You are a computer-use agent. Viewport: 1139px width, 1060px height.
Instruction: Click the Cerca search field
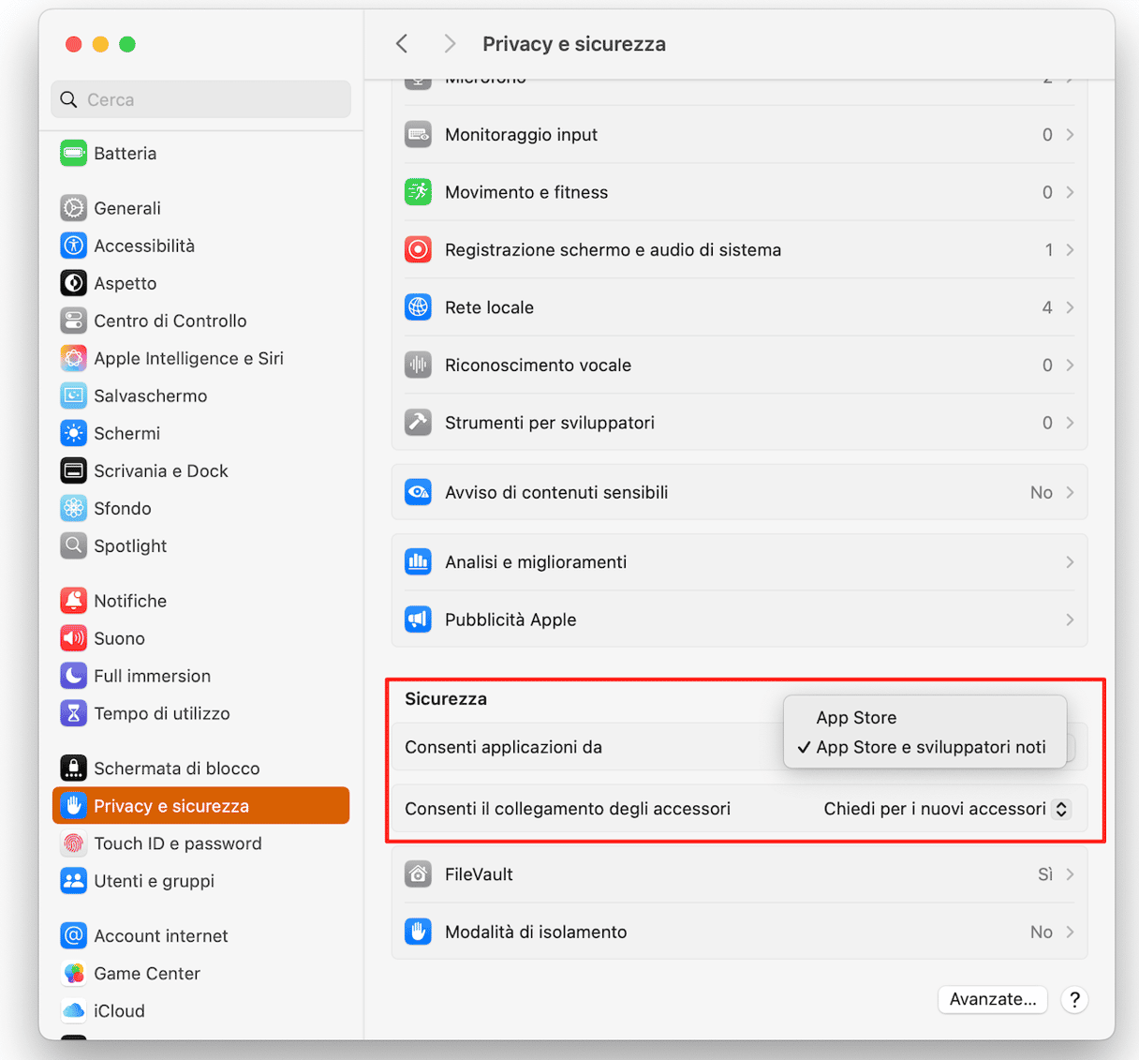click(200, 99)
